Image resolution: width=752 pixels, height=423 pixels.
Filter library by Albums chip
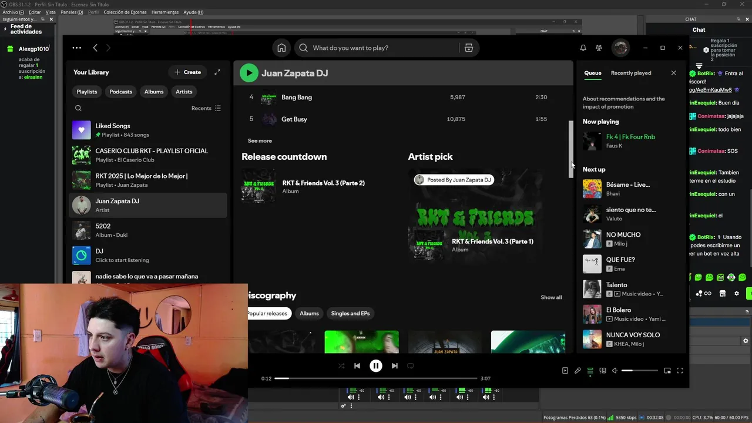tap(154, 92)
